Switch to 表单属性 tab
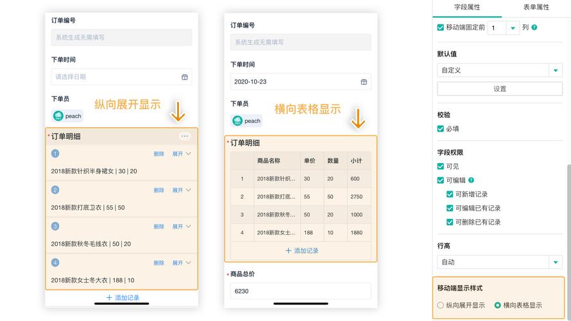This screenshot has width=571, height=321. (536, 7)
